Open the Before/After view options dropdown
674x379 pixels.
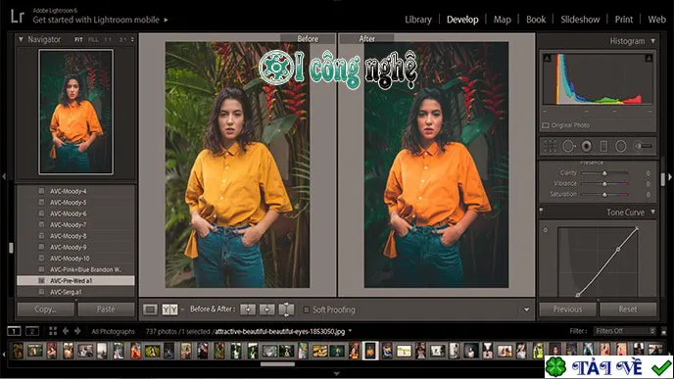(x=182, y=309)
